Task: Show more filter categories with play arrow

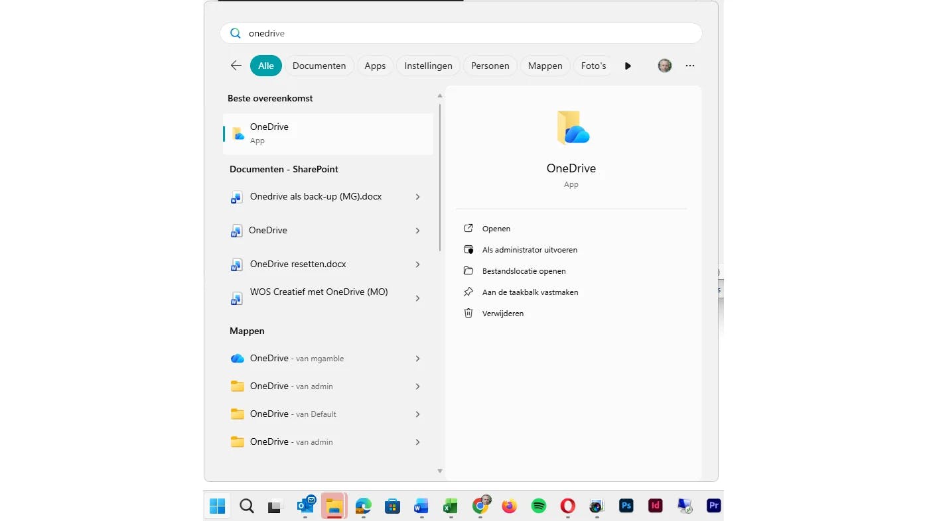Action: 628,66
